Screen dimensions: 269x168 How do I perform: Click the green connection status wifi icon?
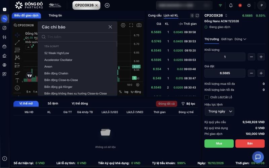pyautogui.click(x=220, y=5)
